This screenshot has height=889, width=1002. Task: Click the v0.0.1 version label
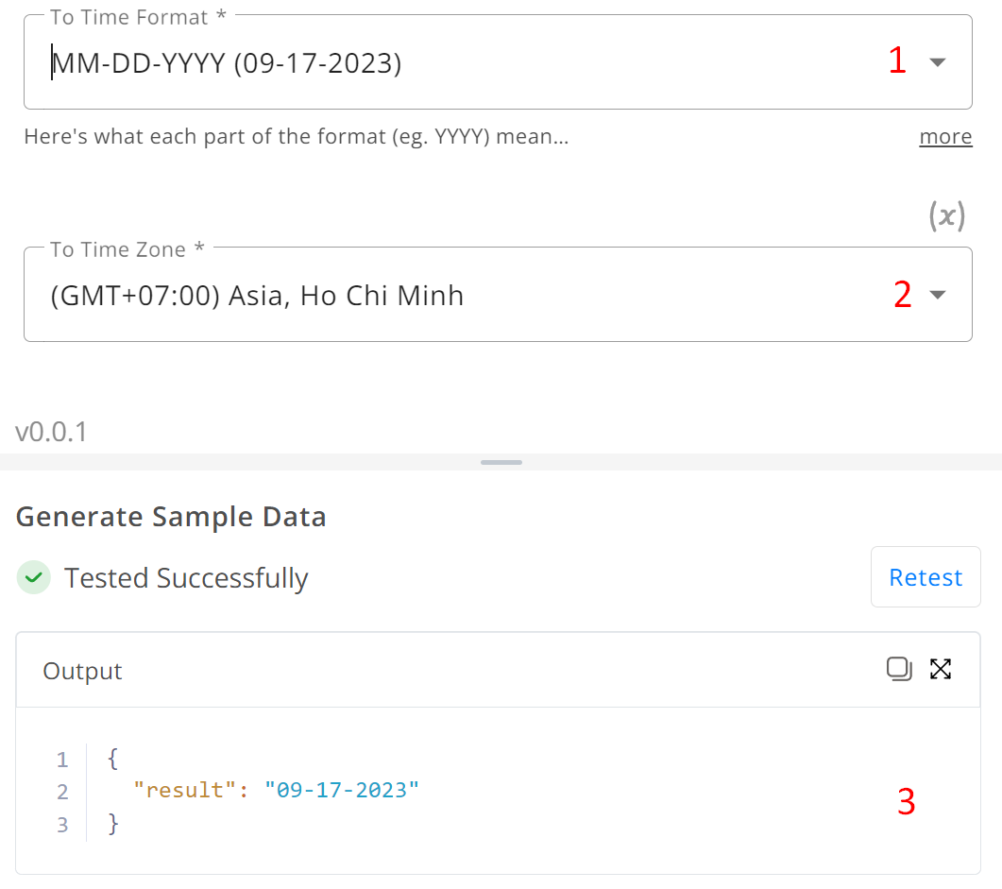pos(51,432)
